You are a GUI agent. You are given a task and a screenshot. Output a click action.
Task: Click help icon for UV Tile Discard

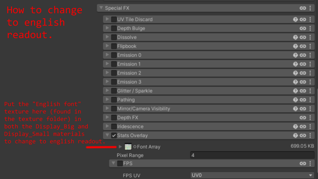(295, 19)
